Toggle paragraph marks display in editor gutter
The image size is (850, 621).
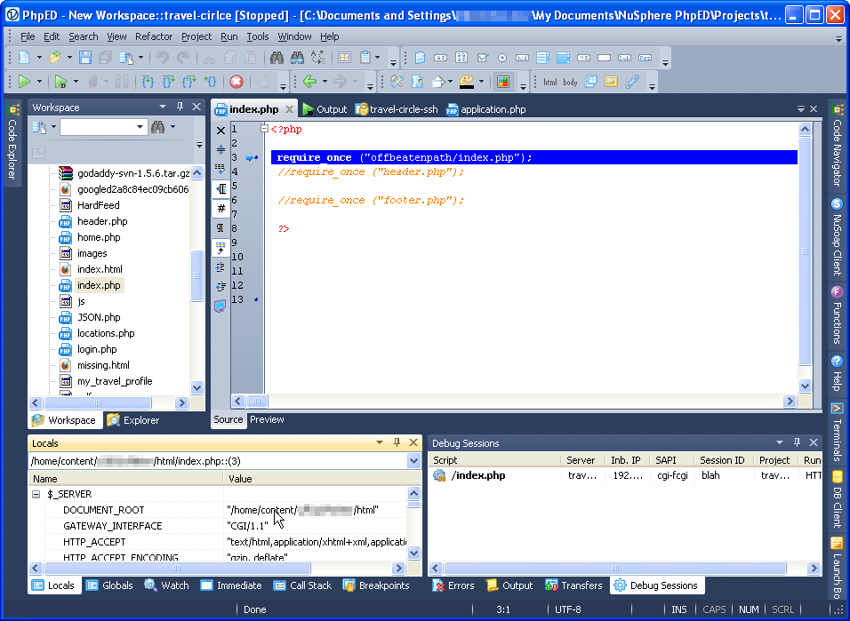point(221,228)
